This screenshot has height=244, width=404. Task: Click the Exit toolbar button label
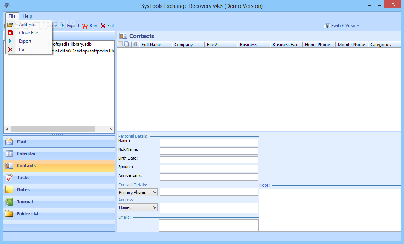coord(111,26)
